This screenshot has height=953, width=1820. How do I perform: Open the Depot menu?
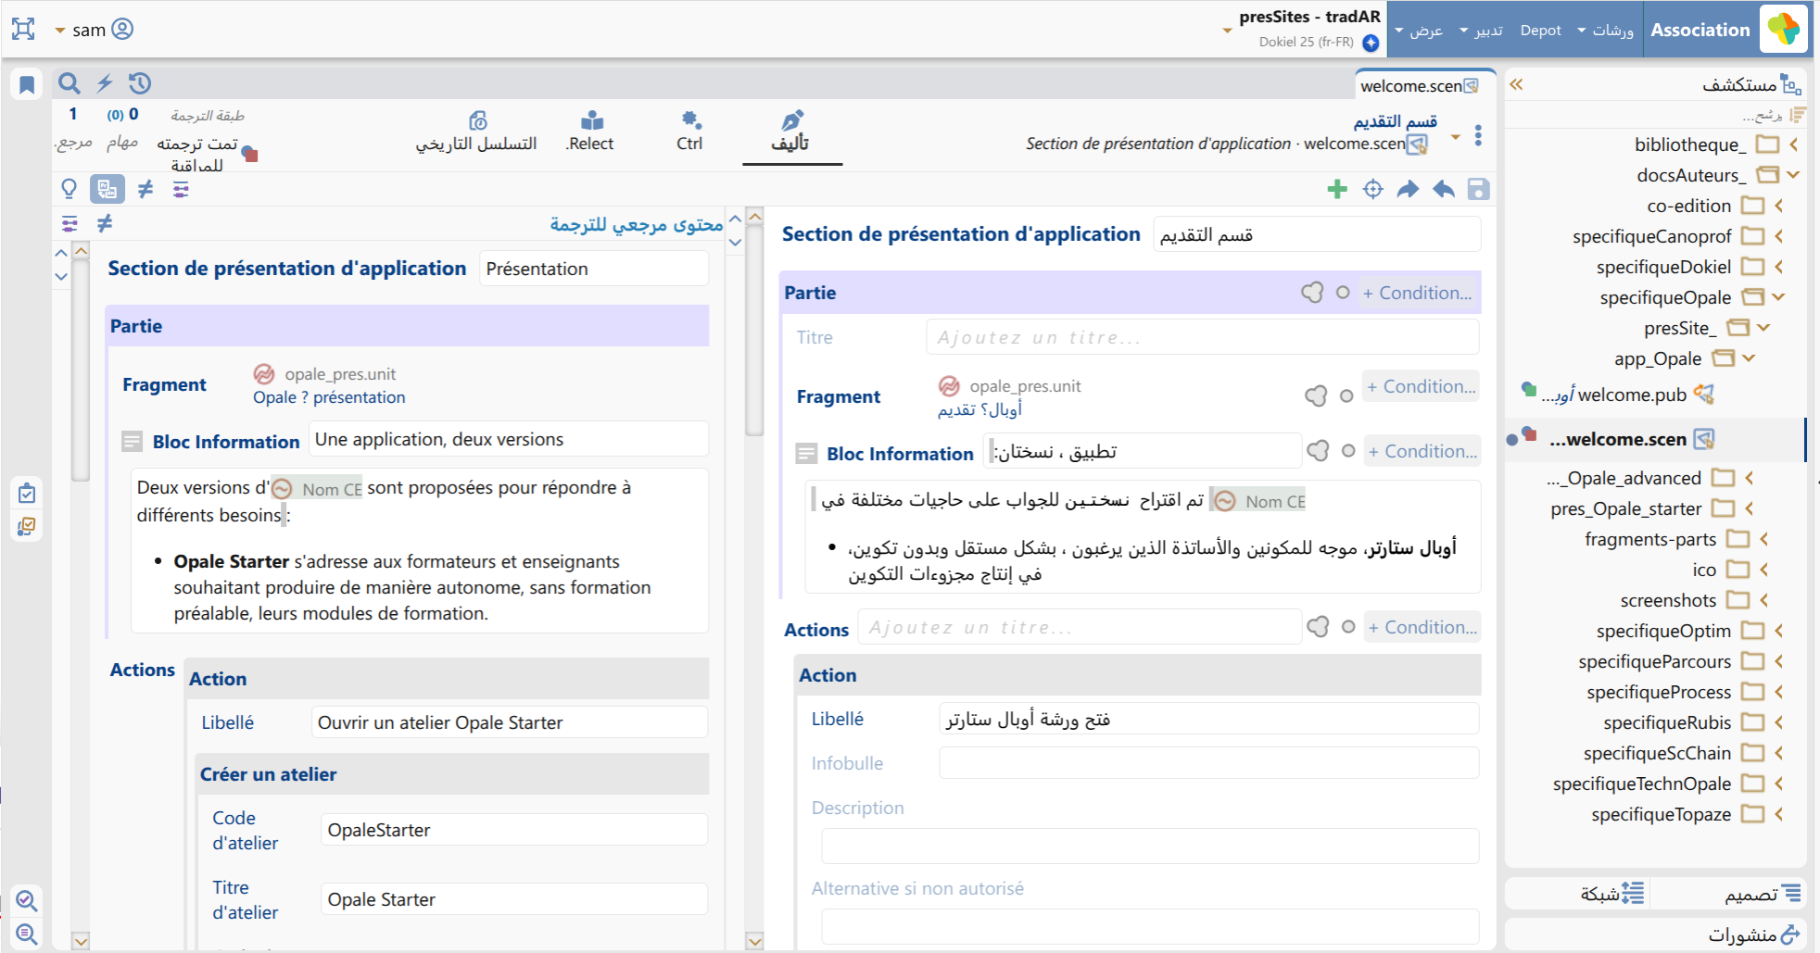tap(1540, 30)
